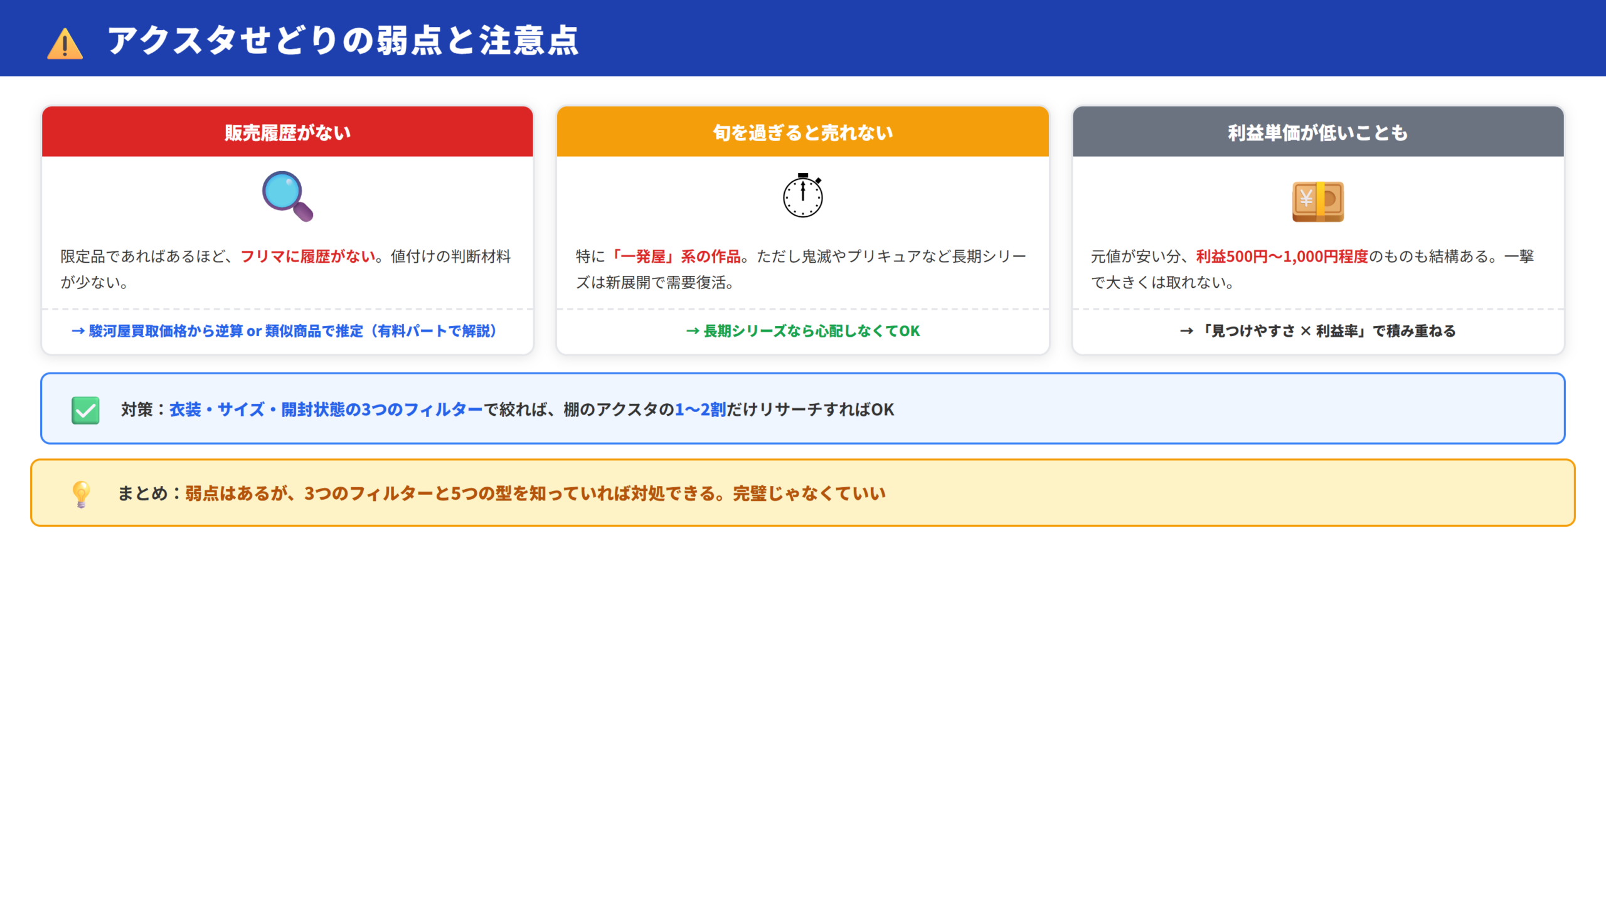Click the stopwatch icon
This screenshot has width=1606, height=903.
(x=802, y=196)
